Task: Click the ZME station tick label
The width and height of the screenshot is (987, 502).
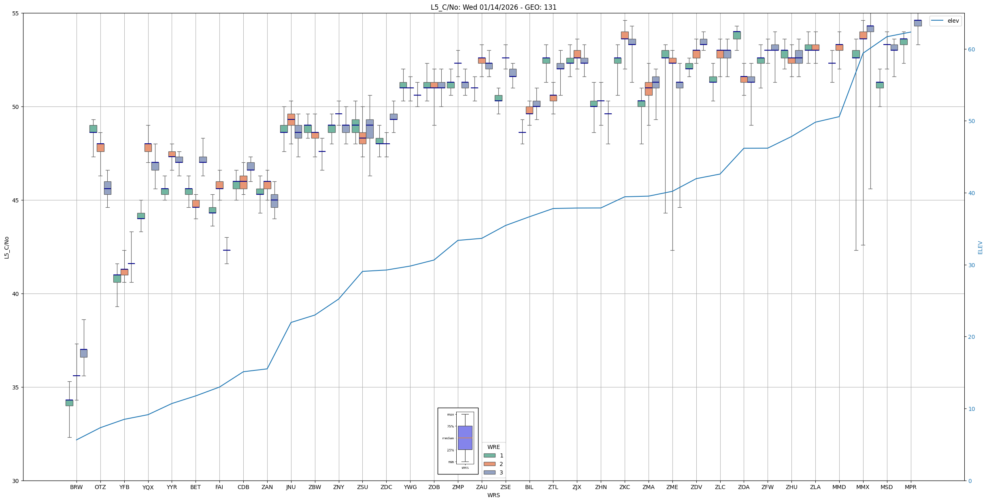Action: point(672,487)
